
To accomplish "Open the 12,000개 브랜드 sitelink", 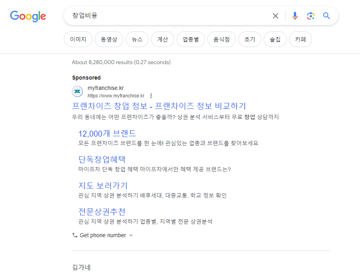I will point(107,133).
